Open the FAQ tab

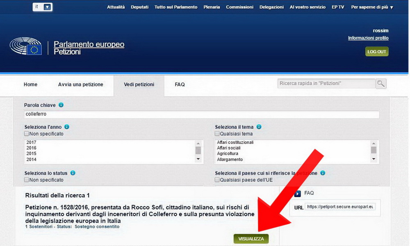pyautogui.click(x=180, y=84)
